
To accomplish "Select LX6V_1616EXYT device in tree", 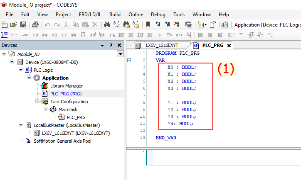I will pyautogui.click(x=76, y=133).
